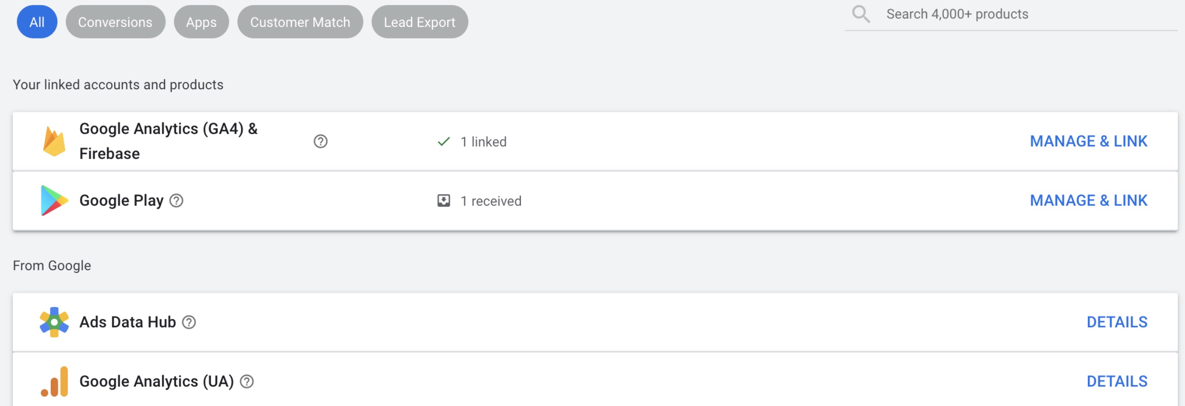Open Details for Ads Data Hub
Screen dimensions: 1185x406
click(1117, 322)
